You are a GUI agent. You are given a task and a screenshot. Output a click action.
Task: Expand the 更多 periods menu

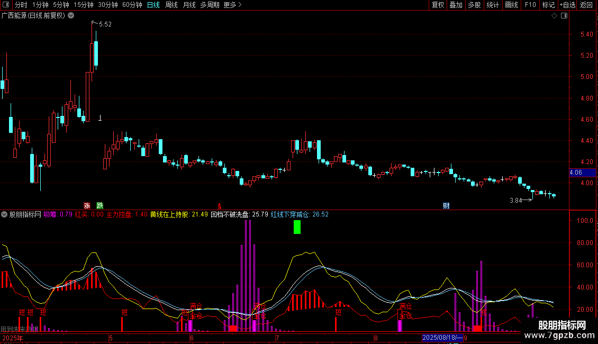pyautogui.click(x=232, y=5)
